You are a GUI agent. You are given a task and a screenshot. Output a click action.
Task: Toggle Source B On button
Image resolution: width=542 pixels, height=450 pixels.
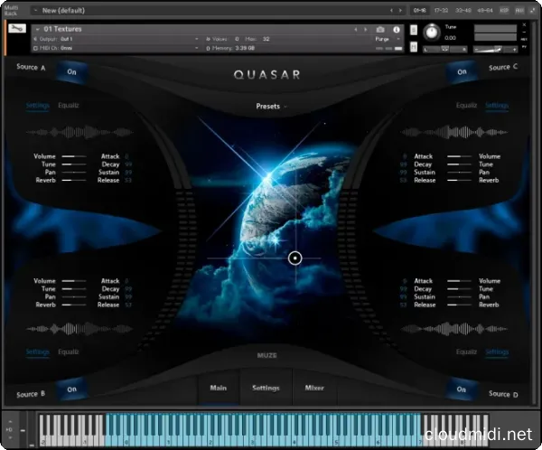click(71, 389)
